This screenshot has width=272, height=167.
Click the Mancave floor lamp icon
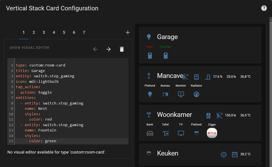(149, 76)
